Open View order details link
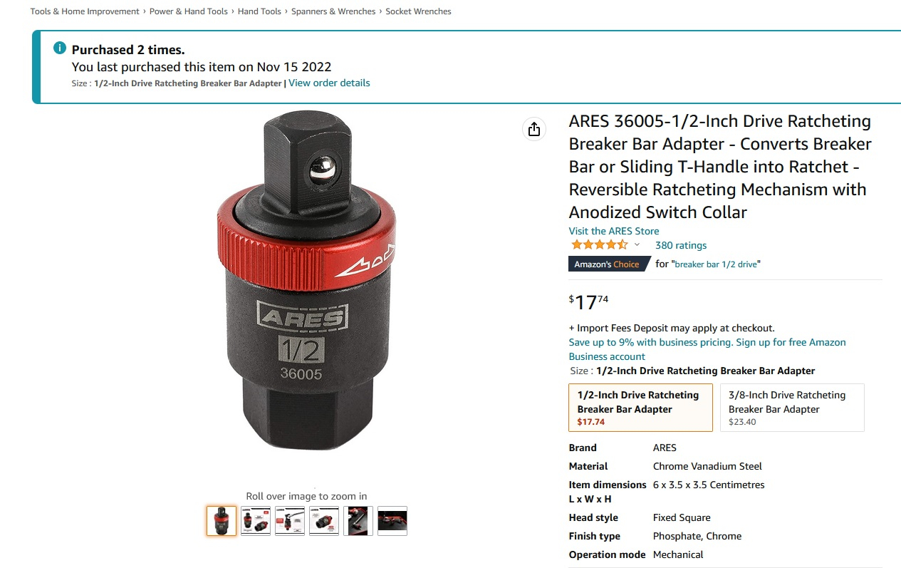 coord(329,83)
